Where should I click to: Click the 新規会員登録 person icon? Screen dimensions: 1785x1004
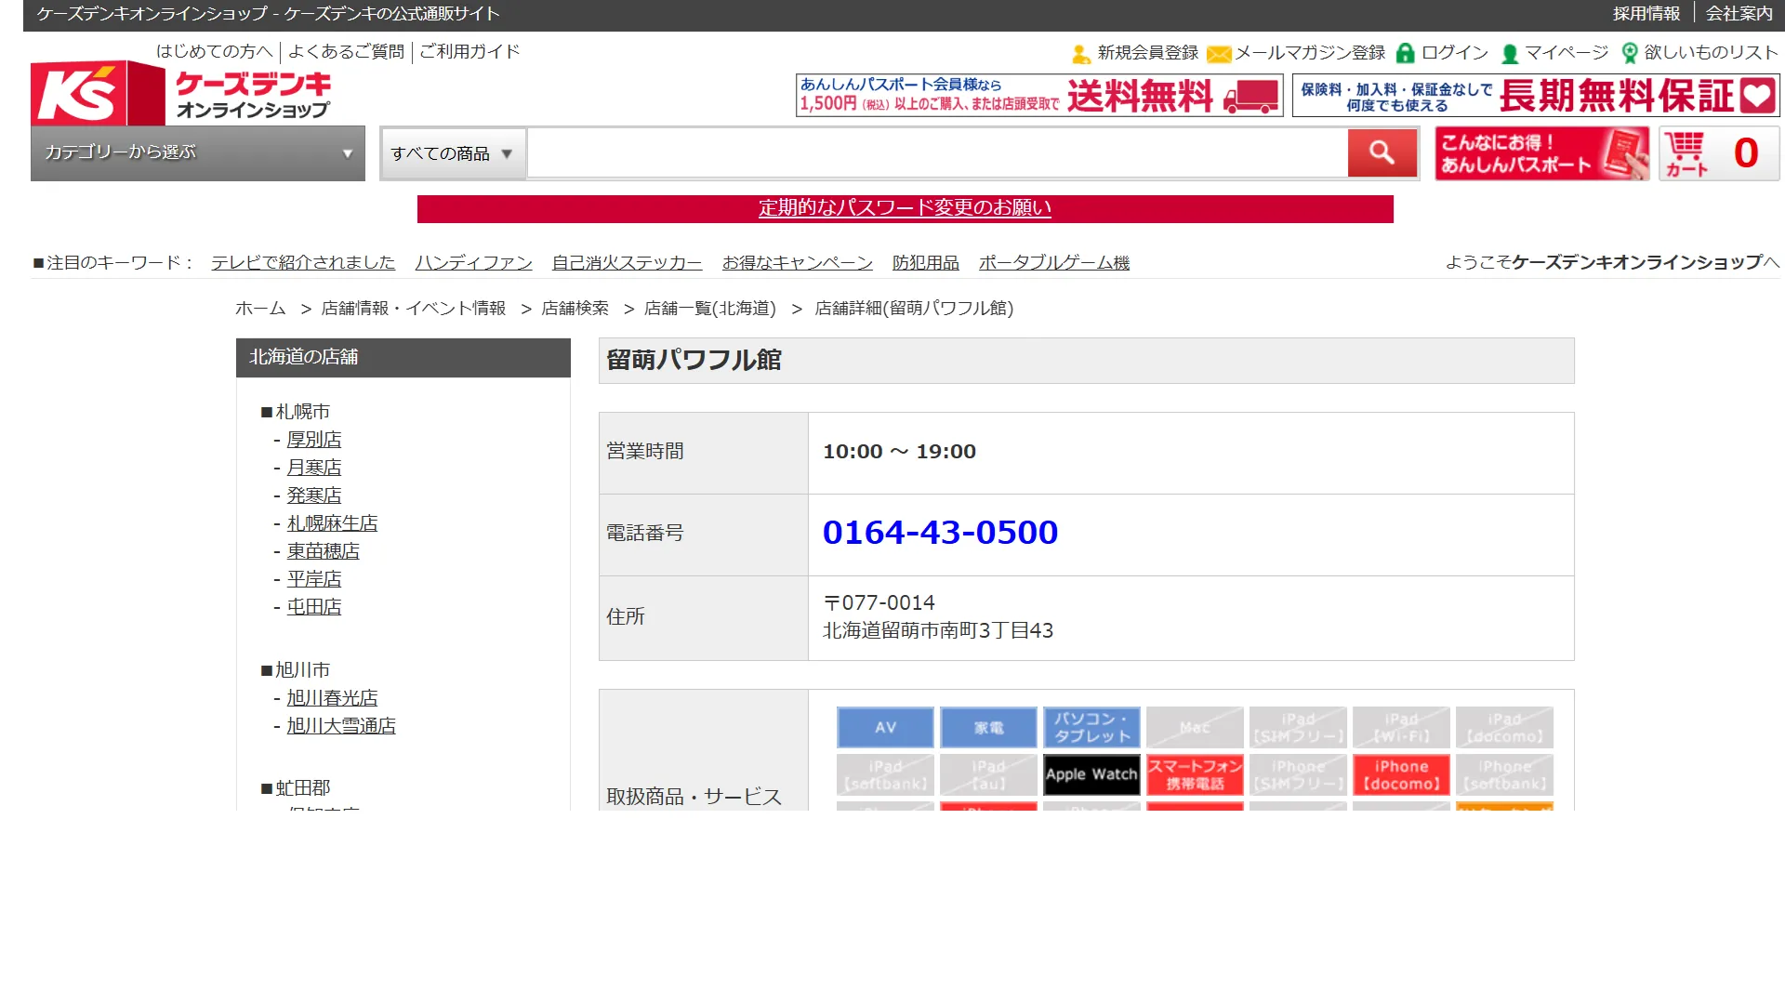pyautogui.click(x=1080, y=54)
